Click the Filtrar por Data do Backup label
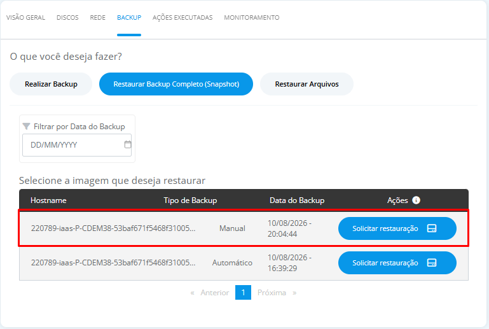 click(79, 127)
